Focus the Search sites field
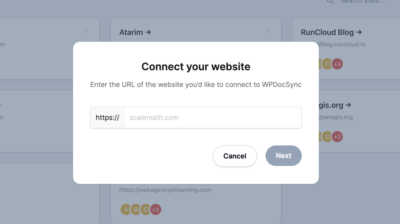 [362, 1]
